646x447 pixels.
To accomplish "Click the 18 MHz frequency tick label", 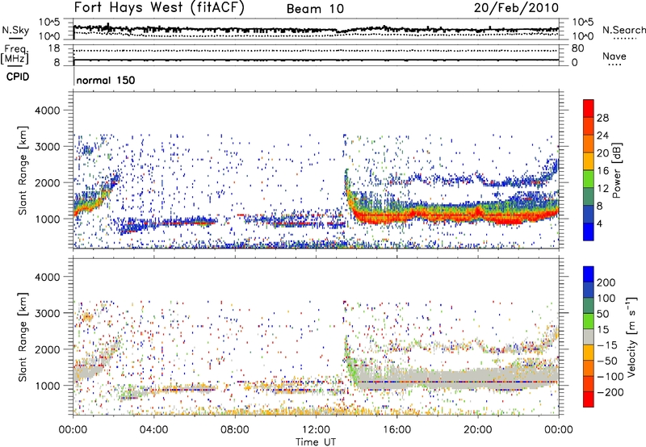I will click(53, 48).
